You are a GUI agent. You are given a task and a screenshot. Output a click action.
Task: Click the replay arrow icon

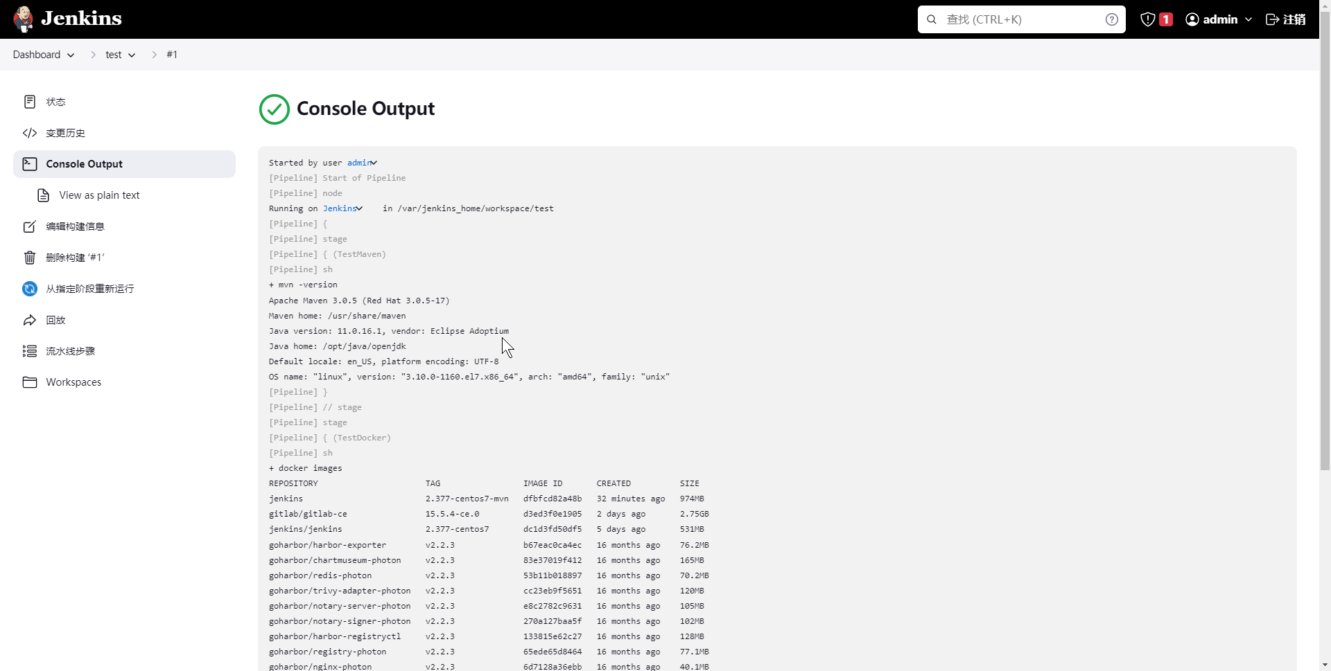pos(30,320)
